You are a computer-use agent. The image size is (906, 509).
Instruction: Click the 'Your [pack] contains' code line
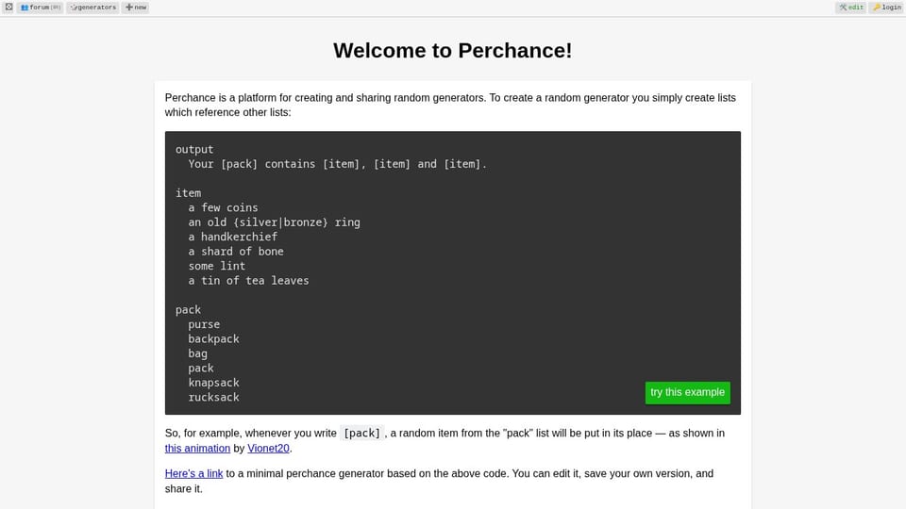click(338, 164)
